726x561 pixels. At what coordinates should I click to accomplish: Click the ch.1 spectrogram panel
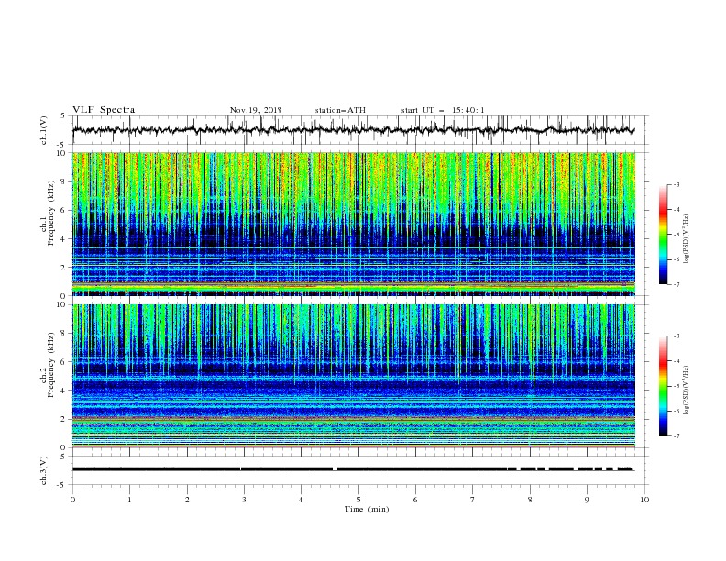[353, 224]
